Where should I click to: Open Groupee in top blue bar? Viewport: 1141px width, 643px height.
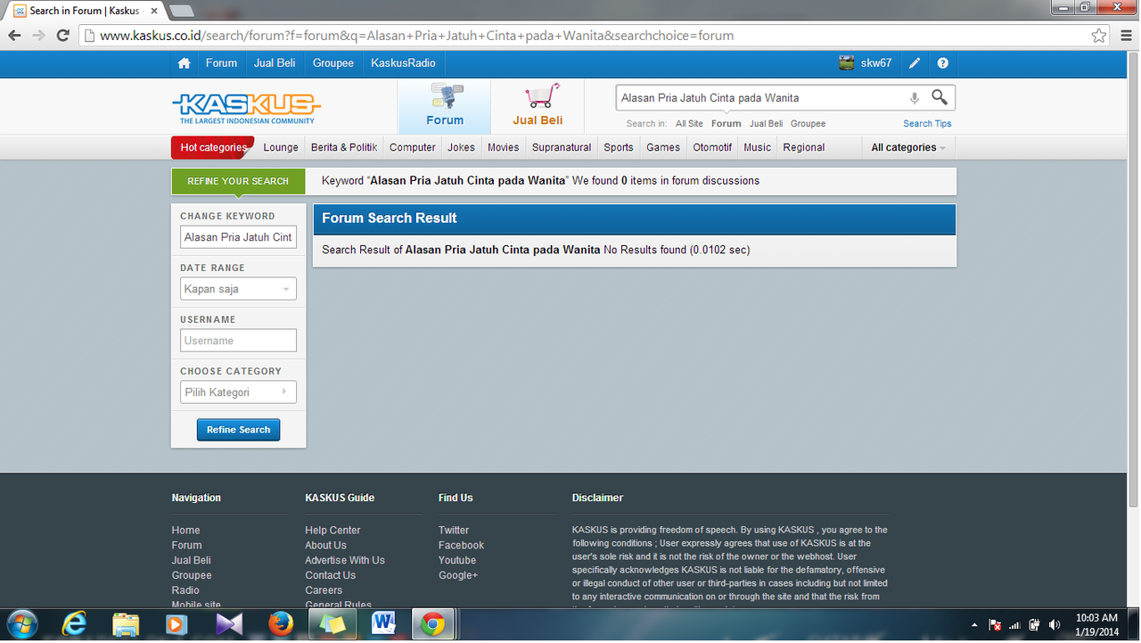tap(333, 63)
